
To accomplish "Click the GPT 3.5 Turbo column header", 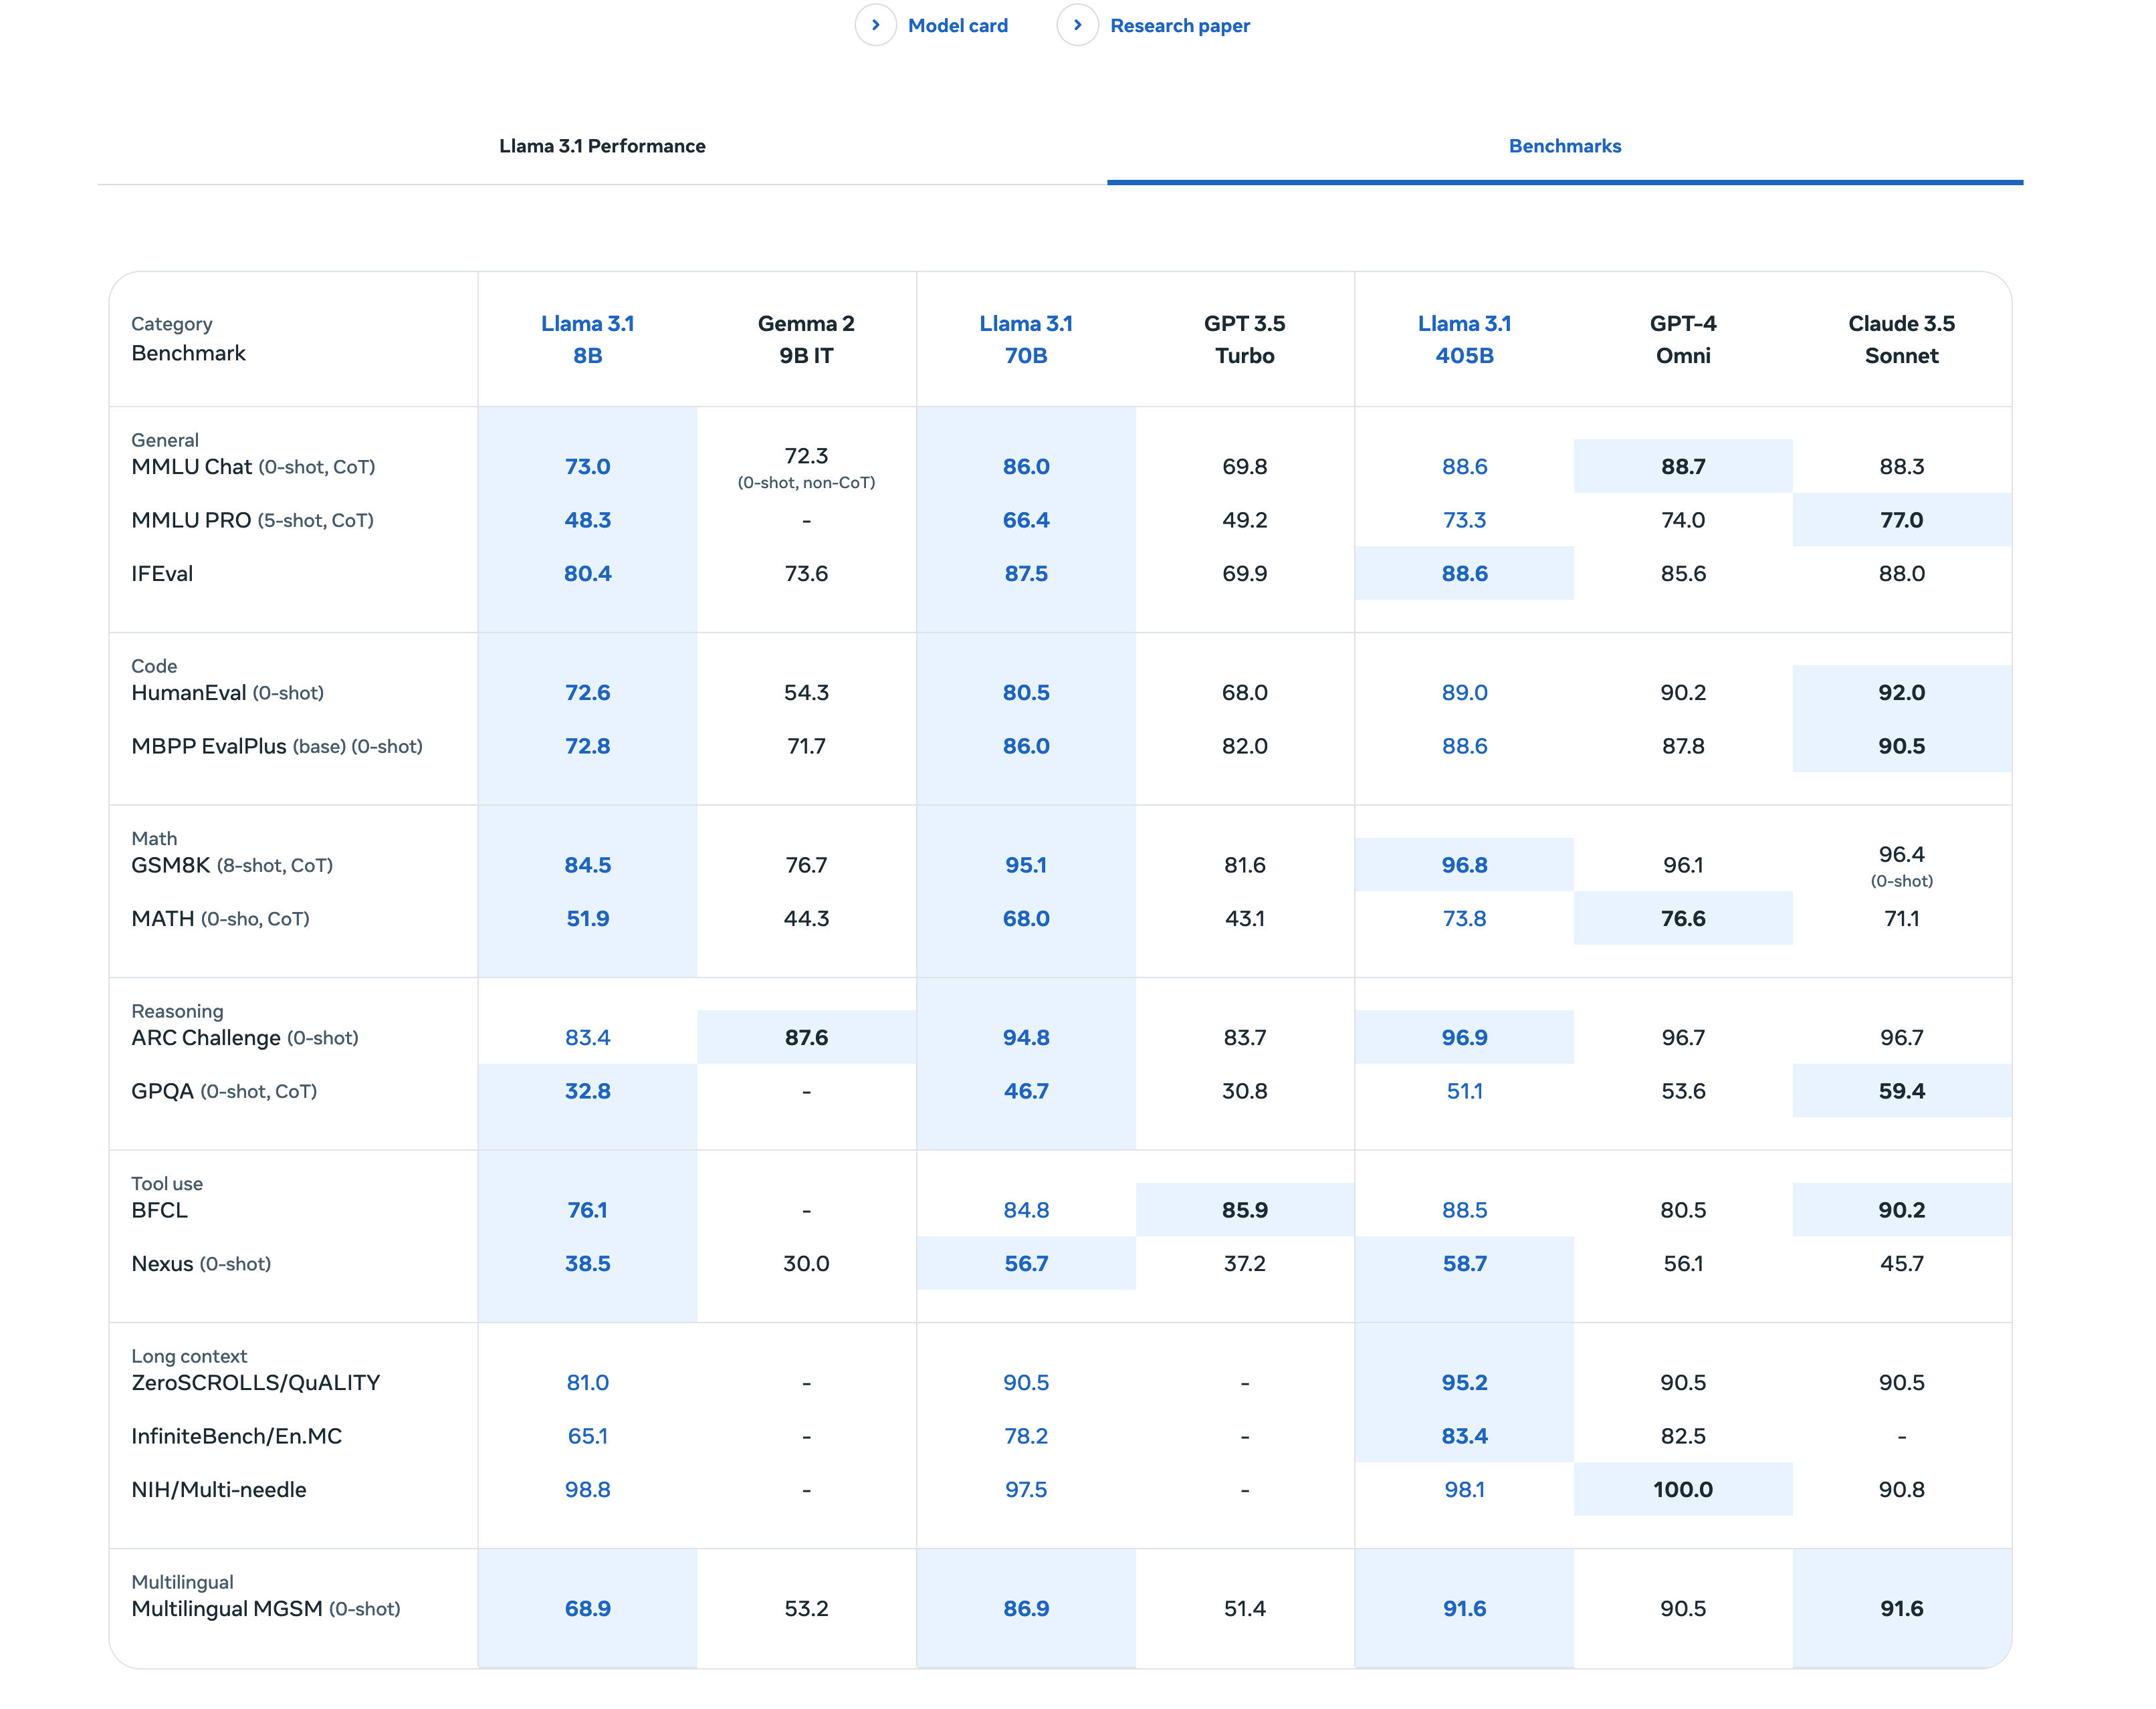I will coord(1245,339).
